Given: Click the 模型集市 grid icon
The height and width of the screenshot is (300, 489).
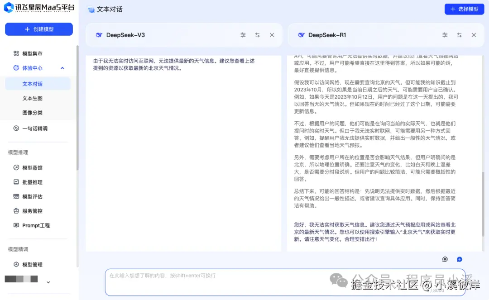Looking at the screenshot, I should pos(16,53).
